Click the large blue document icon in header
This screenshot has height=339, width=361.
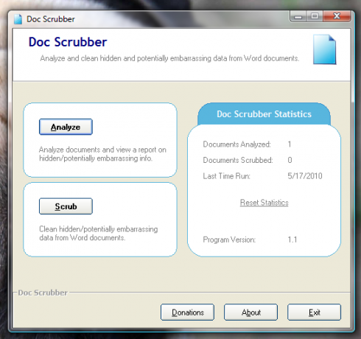[324, 49]
